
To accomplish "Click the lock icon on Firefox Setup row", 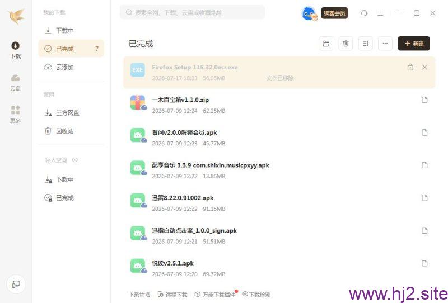I will pyautogui.click(x=410, y=67).
